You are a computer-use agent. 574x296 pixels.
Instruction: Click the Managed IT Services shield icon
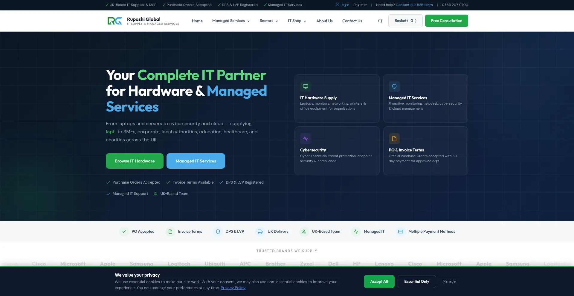394,86
